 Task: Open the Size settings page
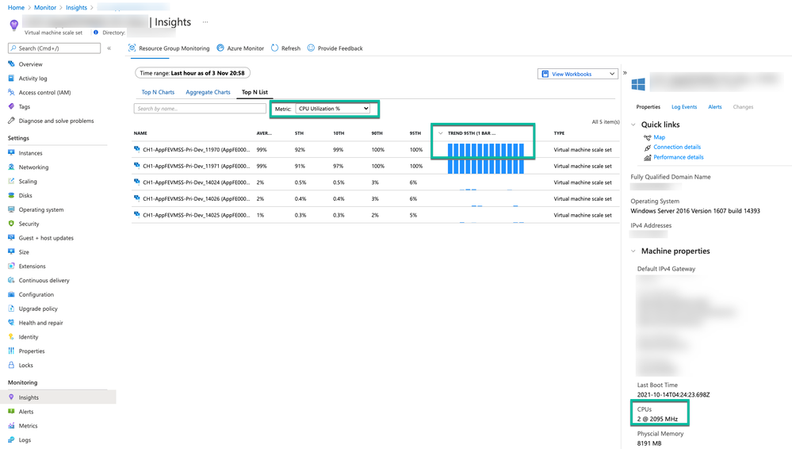click(x=24, y=252)
